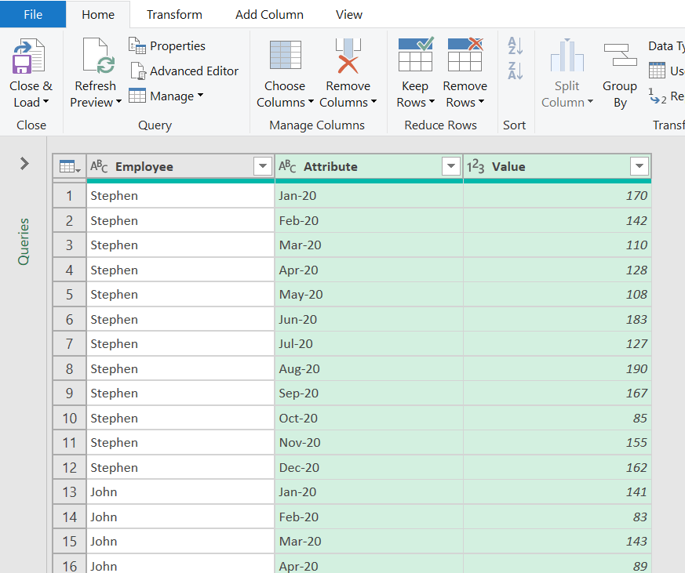The width and height of the screenshot is (685, 573).
Task: Open the Employee column filter dropdown
Action: click(263, 166)
